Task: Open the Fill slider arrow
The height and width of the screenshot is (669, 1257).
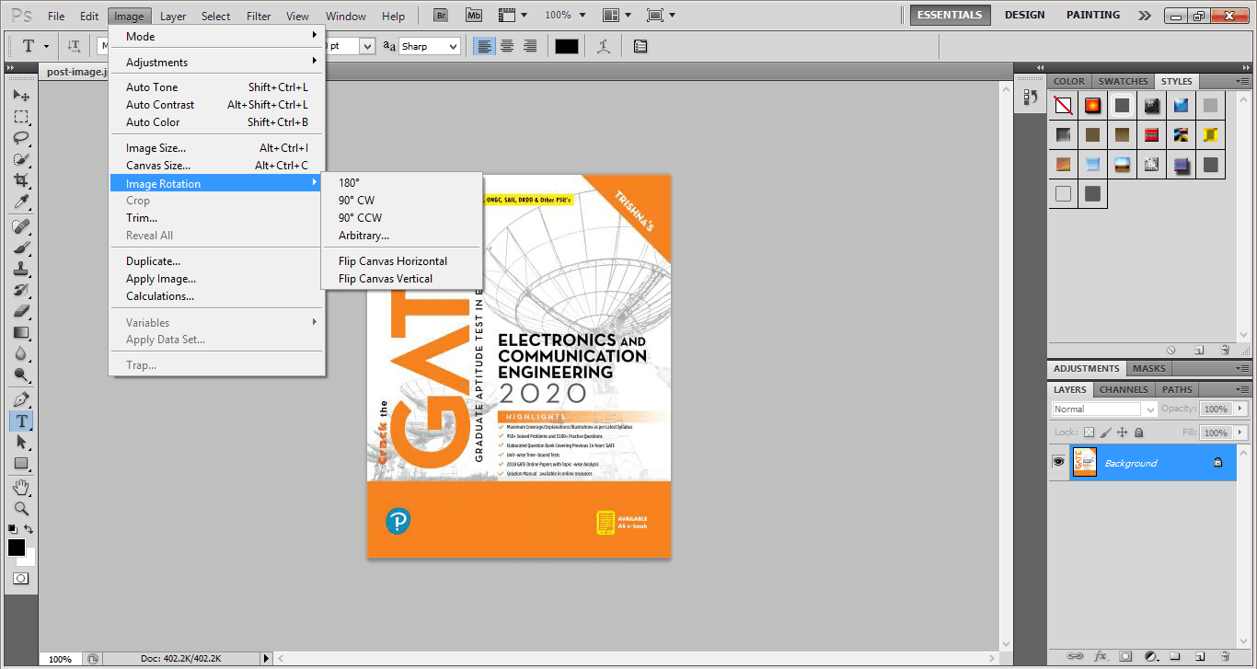Action: pyautogui.click(x=1240, y=433)
